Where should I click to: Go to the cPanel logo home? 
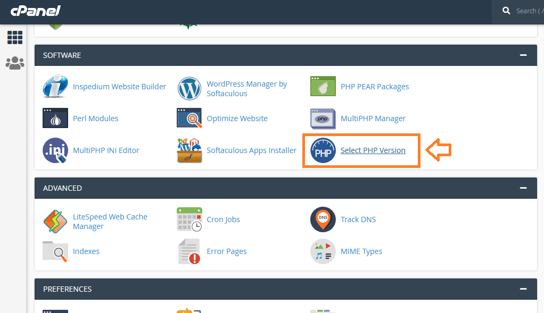pyautogui.click(x=35, y=11)
